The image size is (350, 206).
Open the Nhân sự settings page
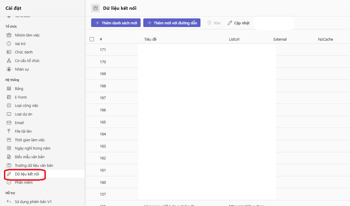click(22, 69)
